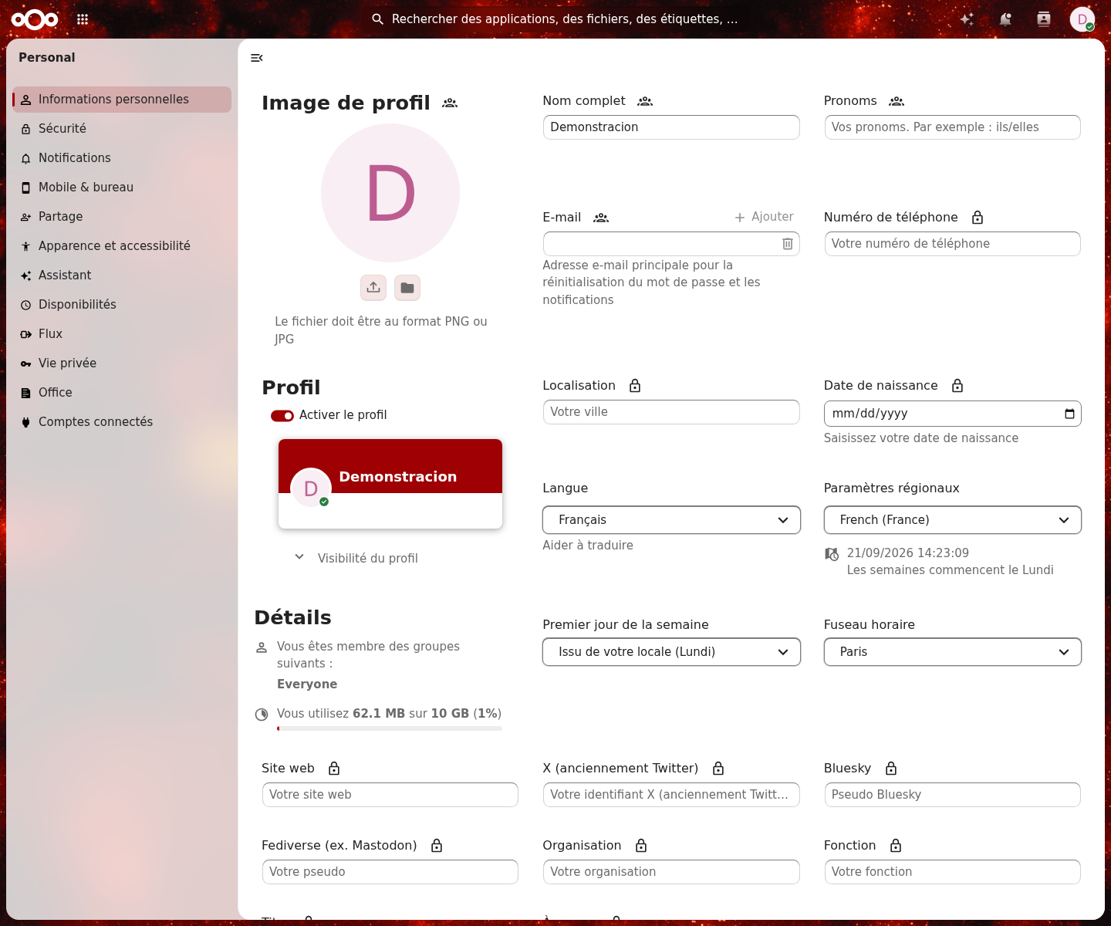Click Ajouter to add an e-mail

pos(764,217)
